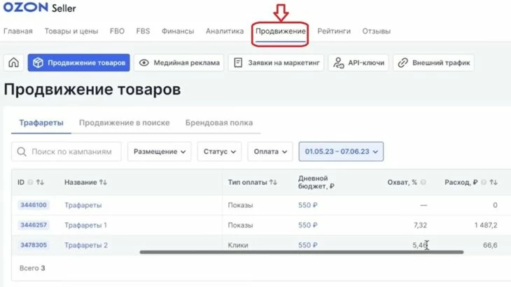Switch to Продвижение в поиске tab
This screenshot has height=287, width=511.
coord(125,122)
